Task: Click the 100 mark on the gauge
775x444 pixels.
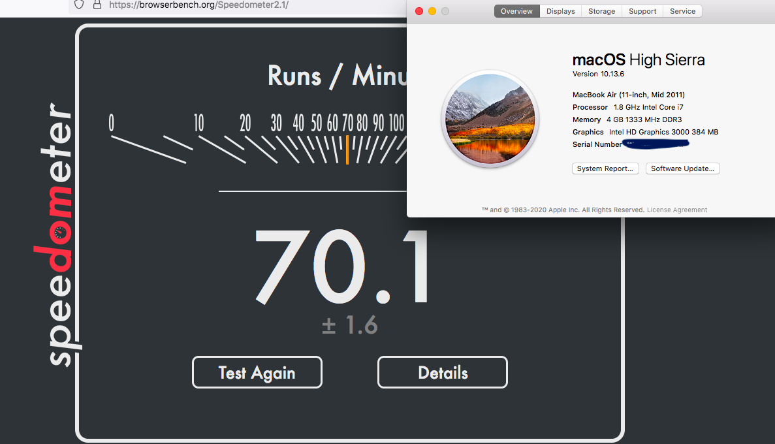Action: [396, 123]
